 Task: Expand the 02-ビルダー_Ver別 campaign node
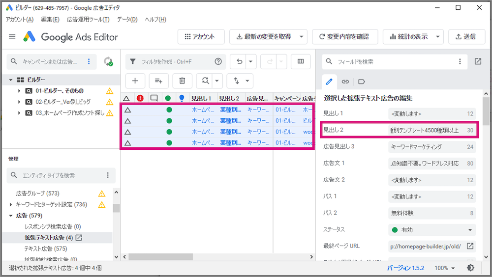[x=19, y=102]
